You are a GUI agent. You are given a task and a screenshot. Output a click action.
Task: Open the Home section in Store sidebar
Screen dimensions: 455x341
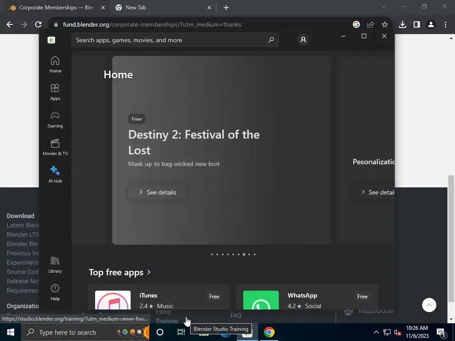(55, 64)
